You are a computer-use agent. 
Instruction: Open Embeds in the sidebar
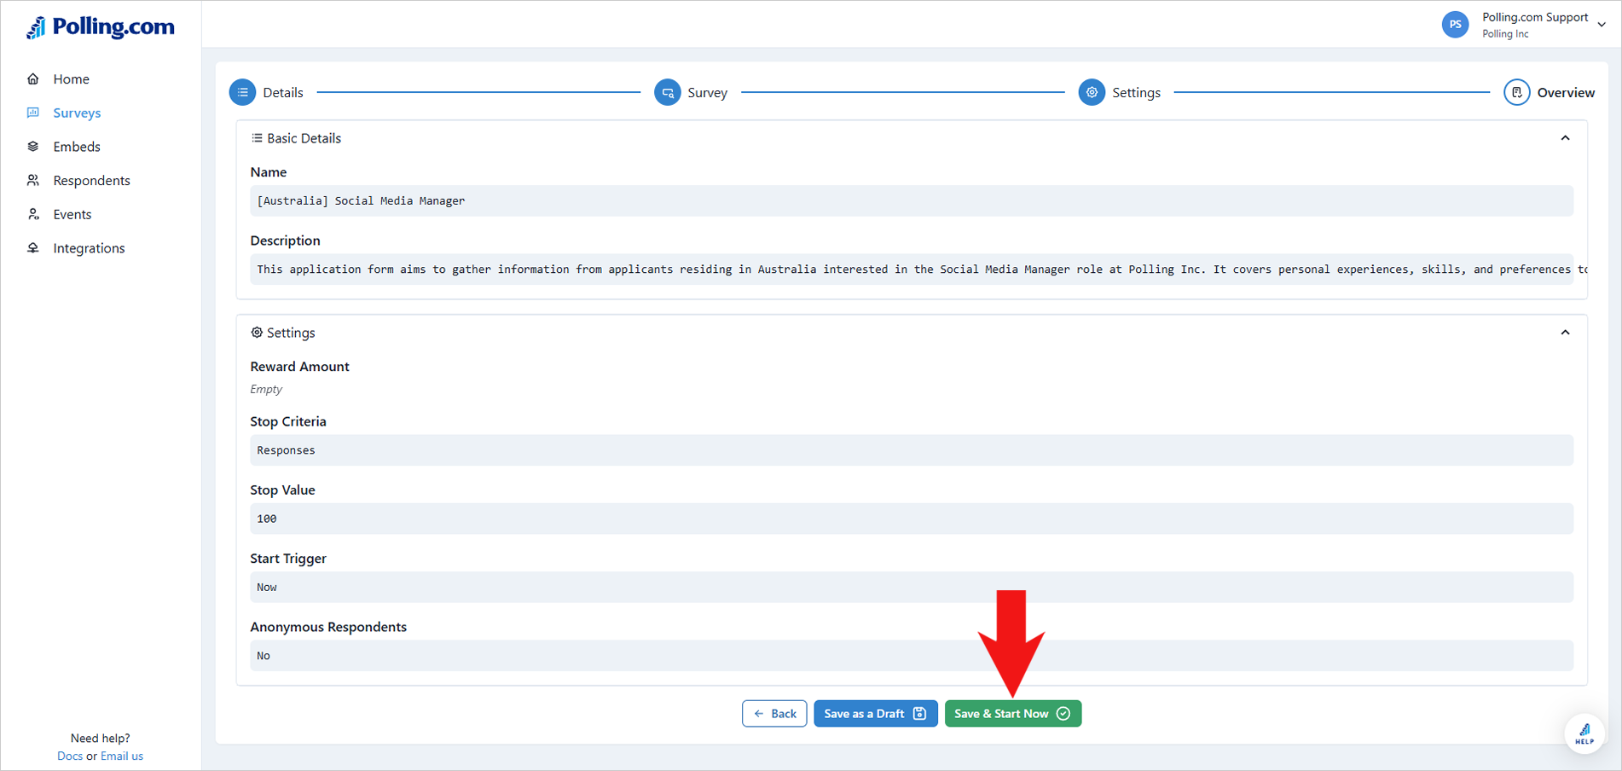pos(77,147)
